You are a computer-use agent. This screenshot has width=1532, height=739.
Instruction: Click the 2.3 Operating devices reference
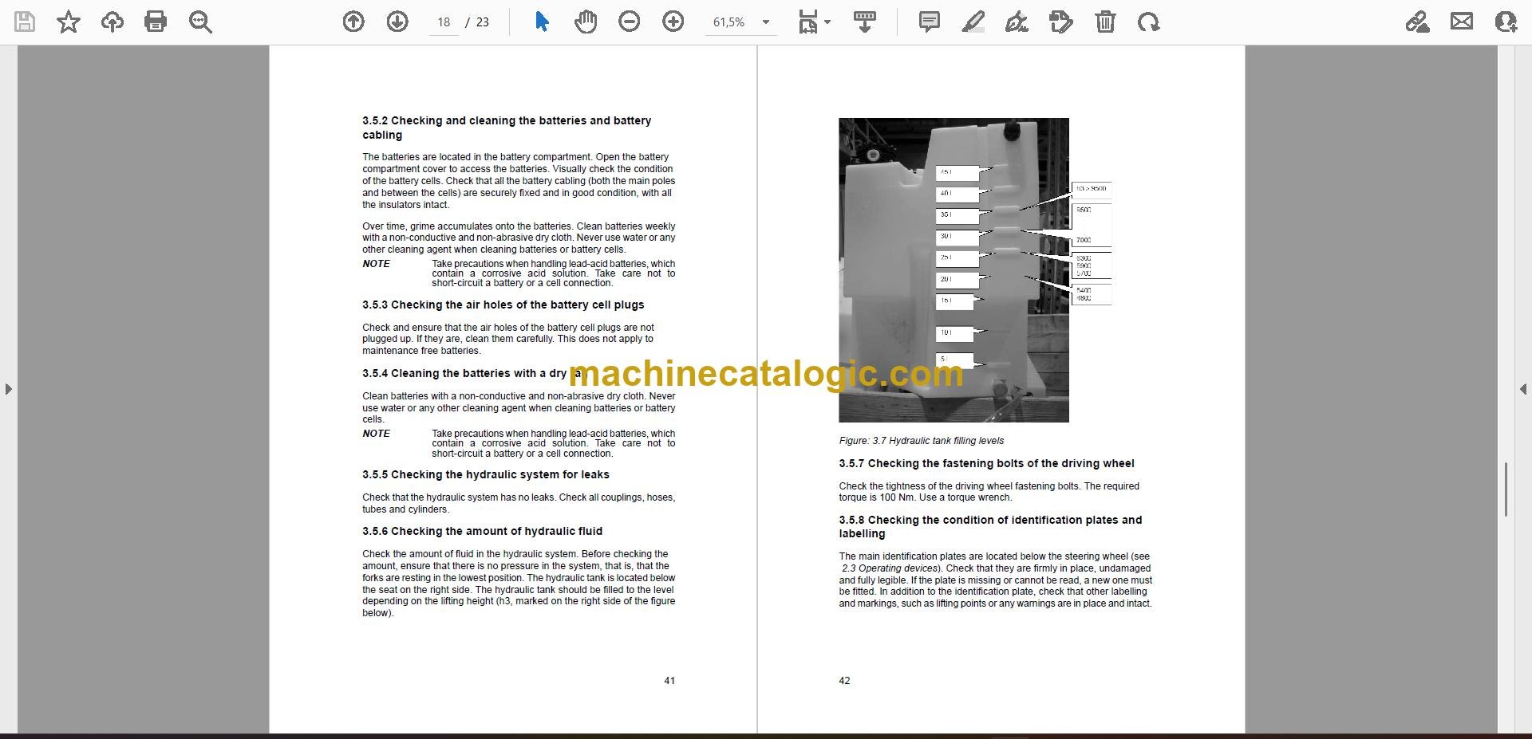(890, 568)
